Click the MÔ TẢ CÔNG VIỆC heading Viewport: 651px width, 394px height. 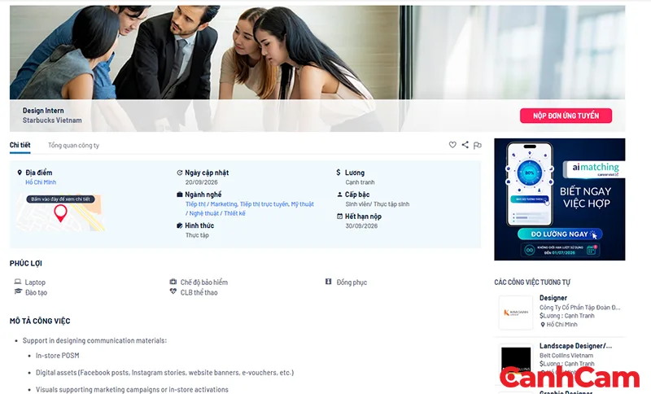(x=40, y=321)
